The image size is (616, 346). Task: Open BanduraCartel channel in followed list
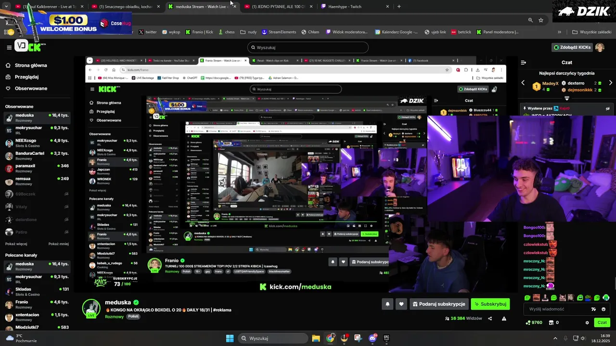pos(37,155)
